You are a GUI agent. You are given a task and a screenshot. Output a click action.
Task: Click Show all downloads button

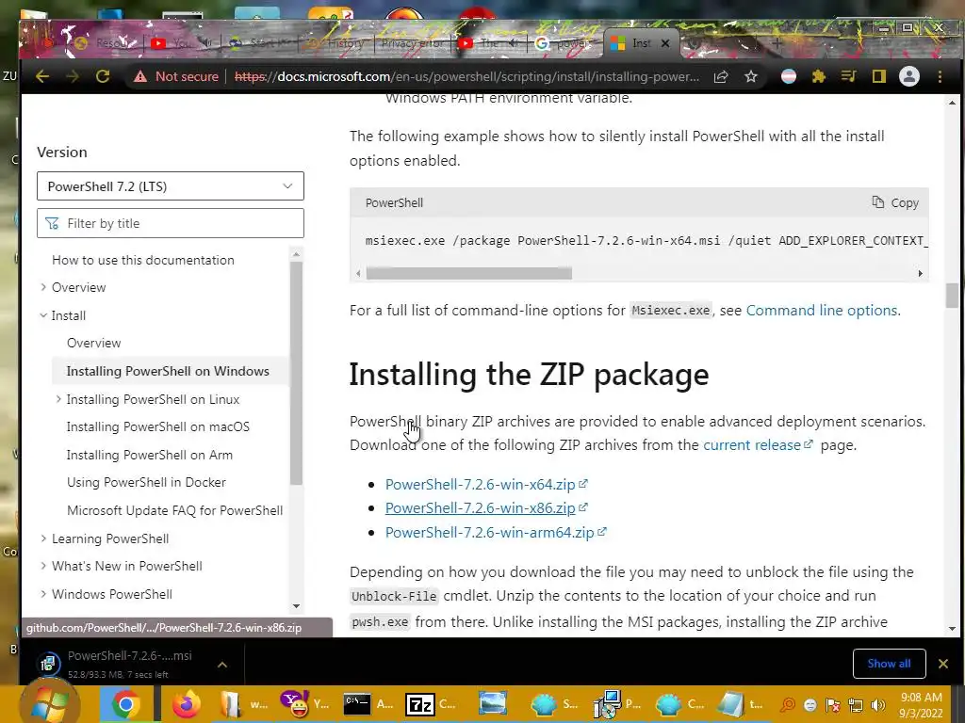click(x=889, y=664)
